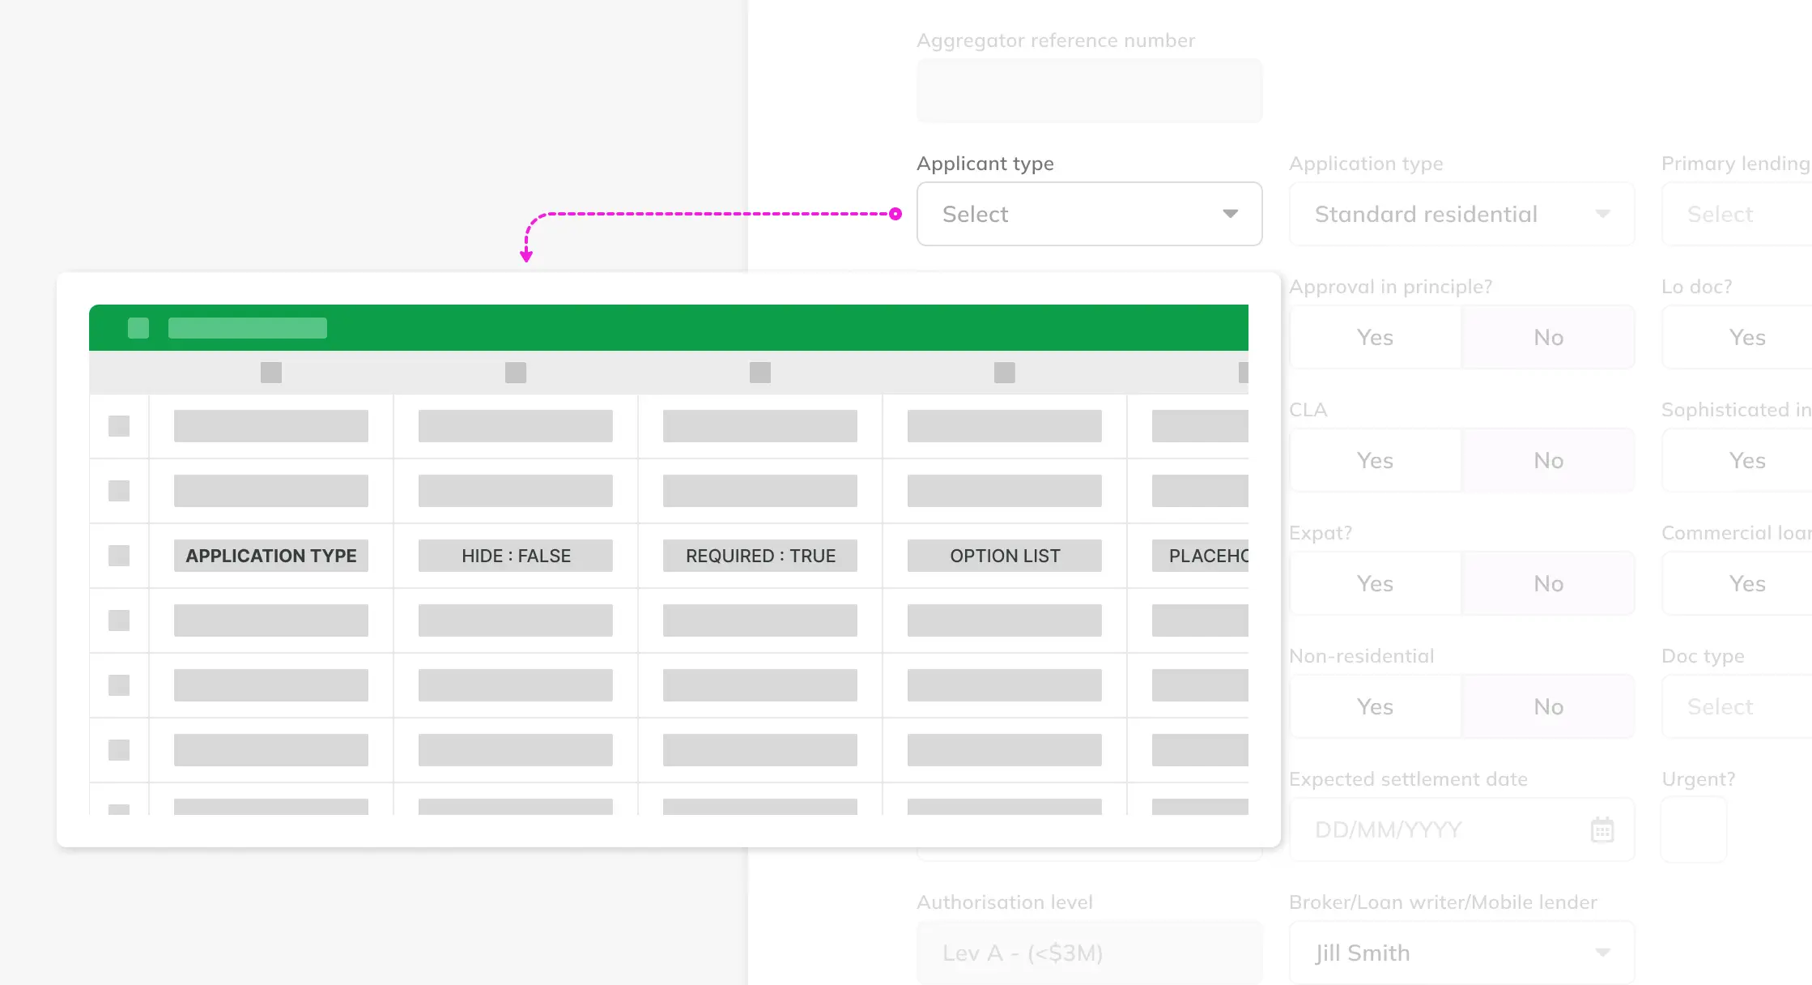Screen dimensions: 1812x985
Task: Select No for CLA
Action: [x=1548, y=460]
